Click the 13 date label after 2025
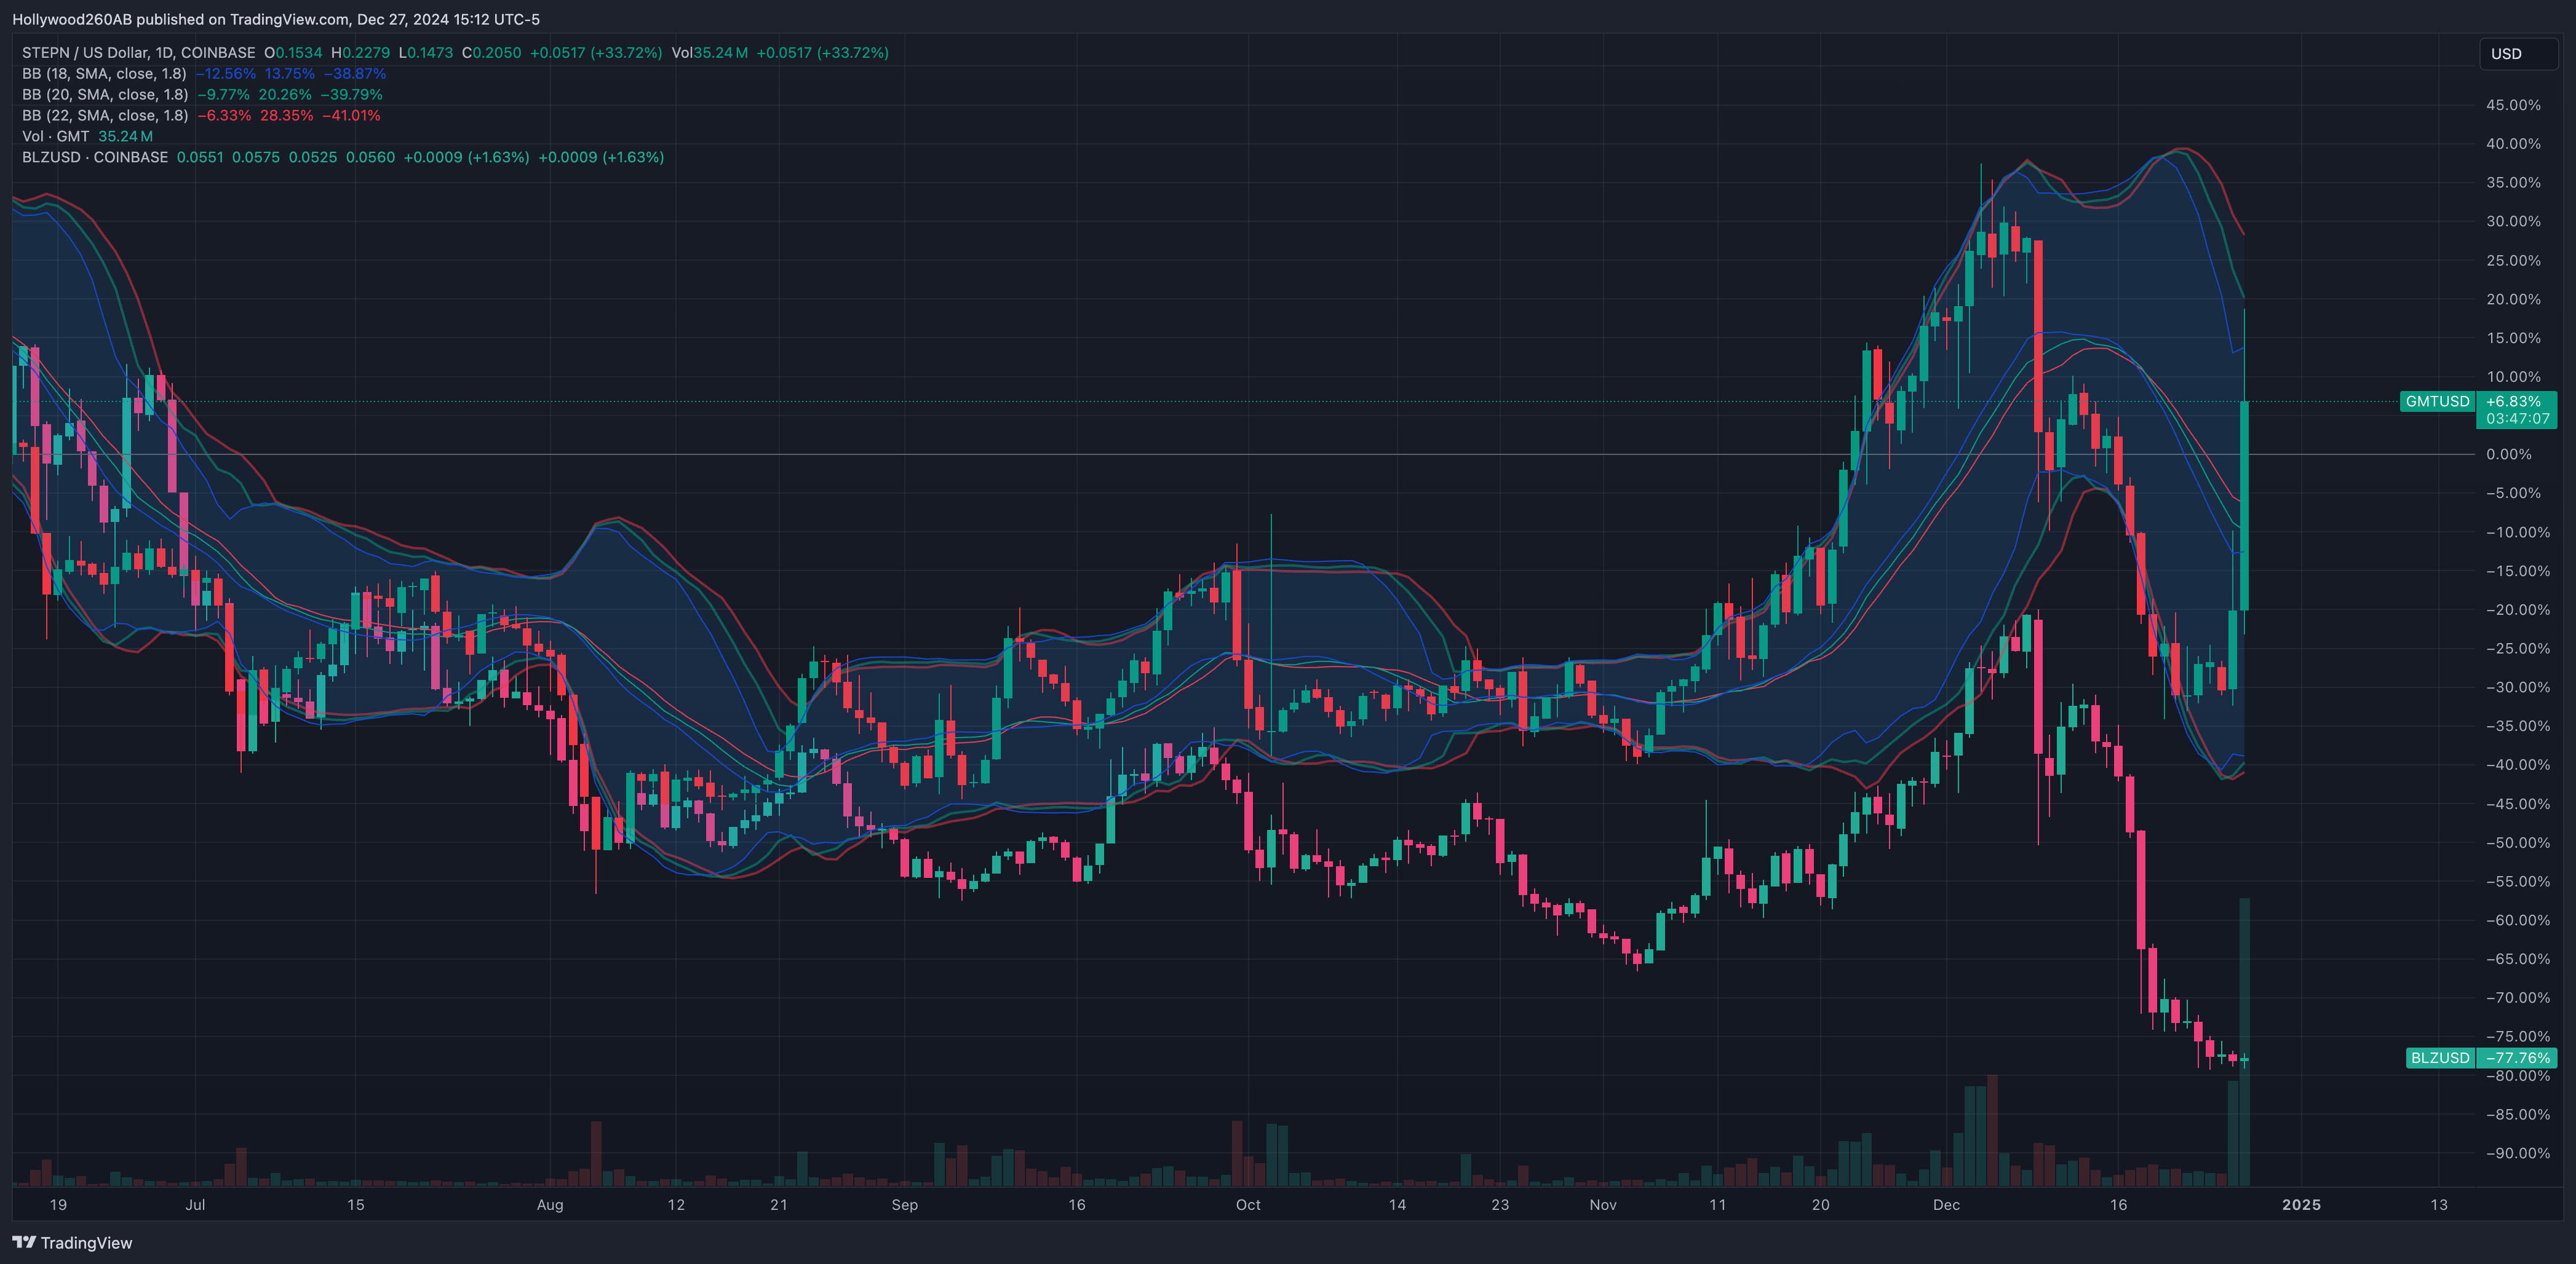The width and height of the screenshot is (2576, 1264). click(2439, 1205)
